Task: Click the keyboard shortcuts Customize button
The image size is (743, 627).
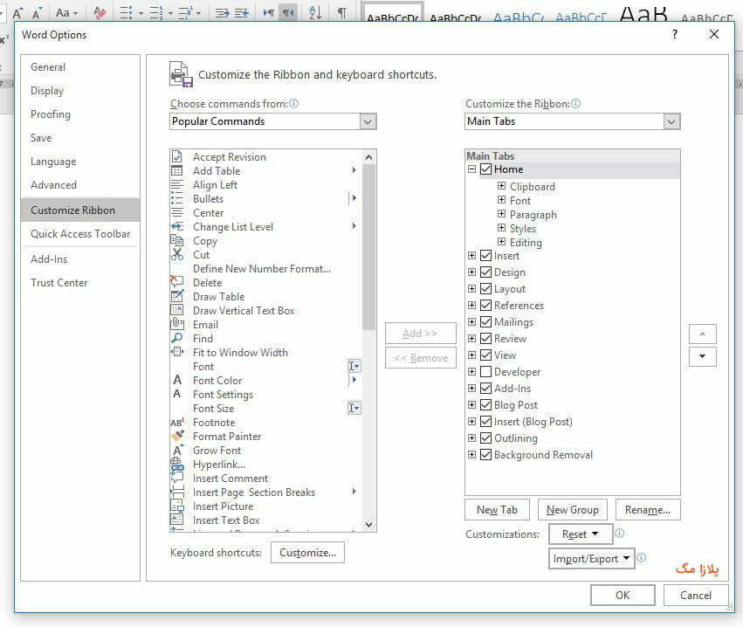Action: [307, 553]
